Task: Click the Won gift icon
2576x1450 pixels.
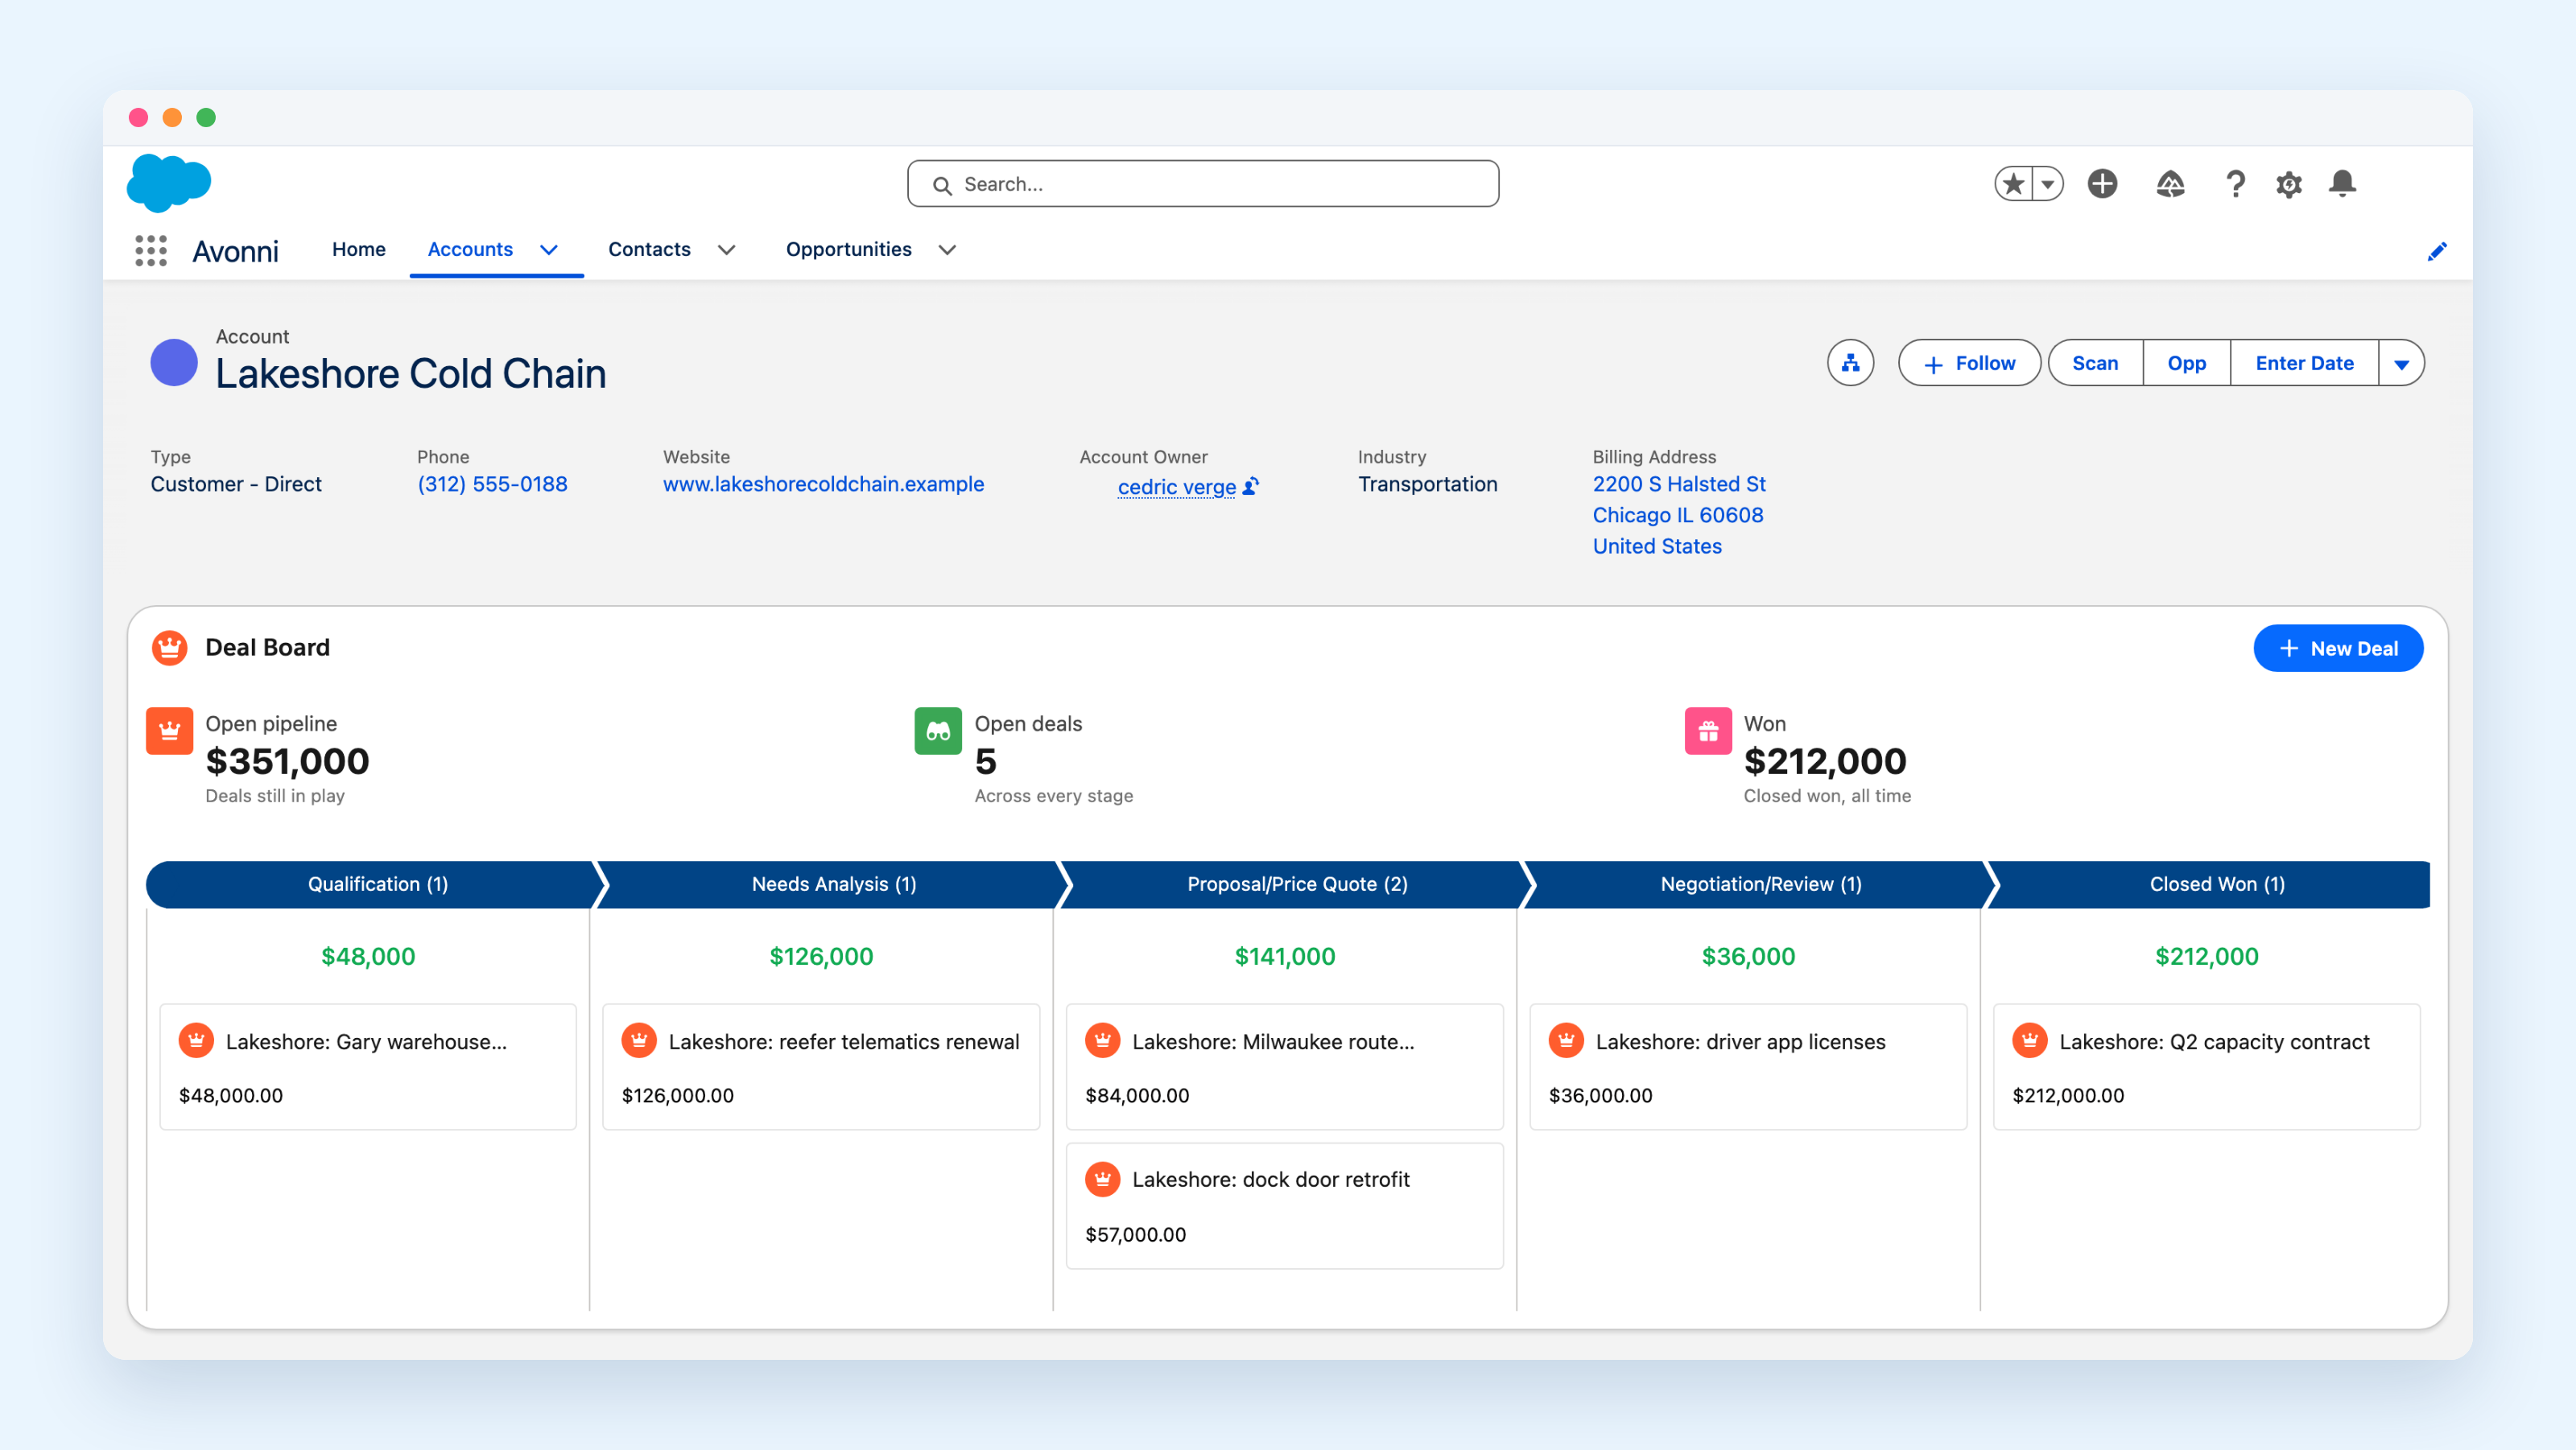Action: [x=1708, y=731]
